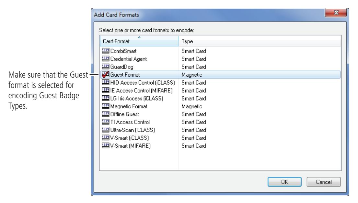This screenshot has width=358, height=203.
Task: Confirm selection with the OK button
Action: tap(284, 182)
